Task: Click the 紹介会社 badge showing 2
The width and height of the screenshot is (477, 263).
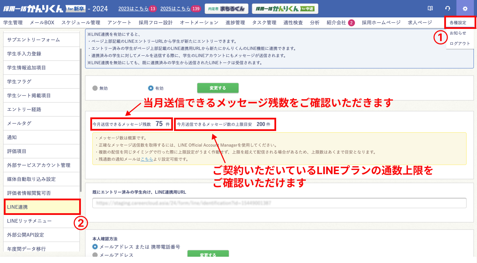Action: pos(351,23)
